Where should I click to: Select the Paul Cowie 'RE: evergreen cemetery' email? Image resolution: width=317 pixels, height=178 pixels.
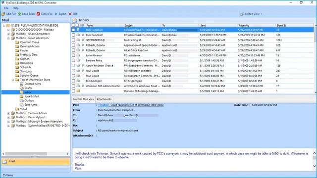(x=193, y=71)
